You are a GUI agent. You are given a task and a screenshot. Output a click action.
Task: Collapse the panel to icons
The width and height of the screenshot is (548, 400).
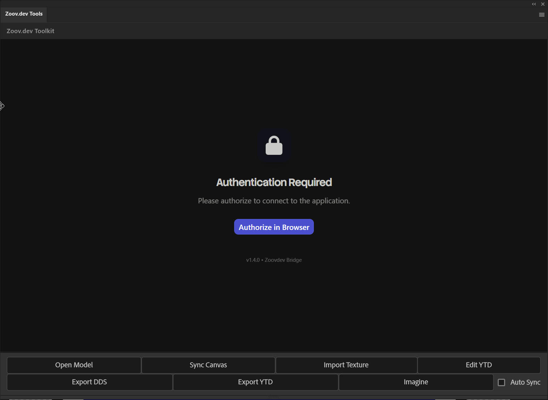[534, 4]
